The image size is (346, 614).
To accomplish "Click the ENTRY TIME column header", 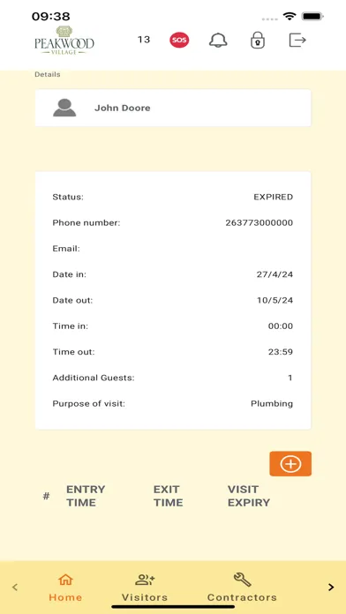I will (x=86, y=496).
